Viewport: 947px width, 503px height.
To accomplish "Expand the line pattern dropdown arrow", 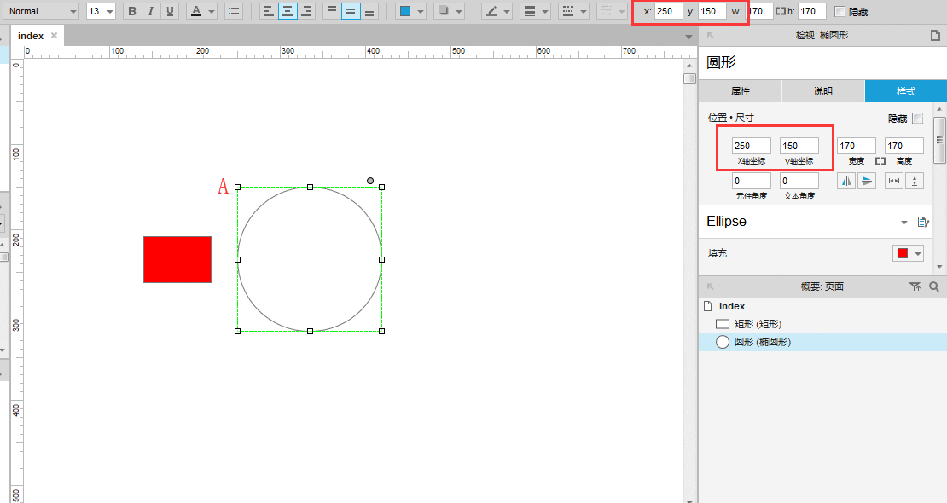I will coord(583,11).
